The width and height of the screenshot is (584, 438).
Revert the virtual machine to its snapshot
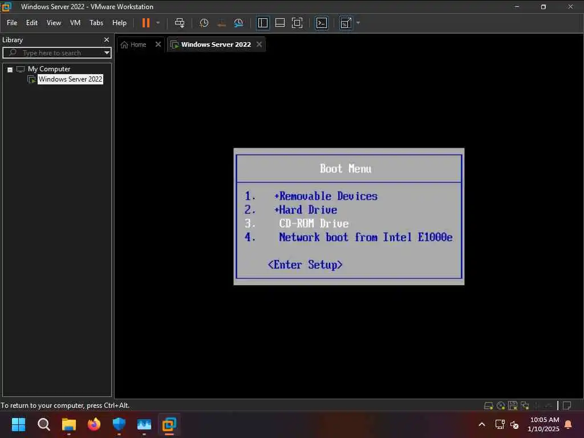(x=221, y=23)
